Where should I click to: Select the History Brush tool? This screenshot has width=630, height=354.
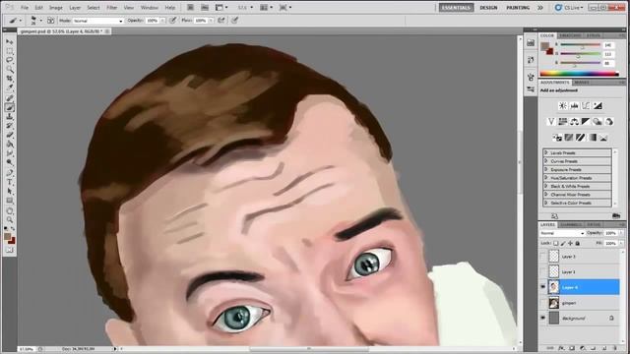[x=10, y=126]
